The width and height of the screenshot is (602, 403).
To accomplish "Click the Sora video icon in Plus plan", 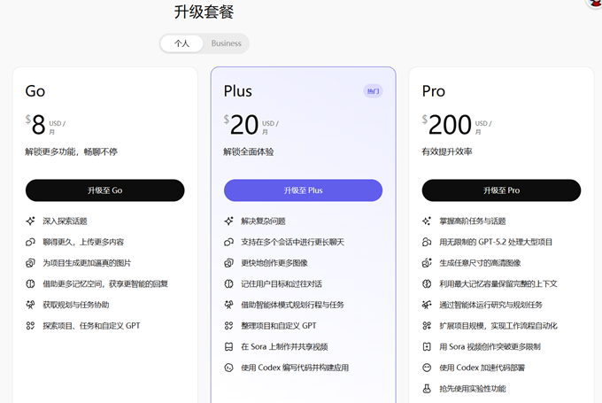I will click(229, 346).
